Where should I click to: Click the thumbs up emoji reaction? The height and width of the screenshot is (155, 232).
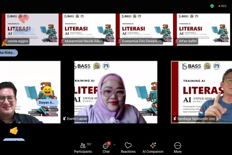coord(14,131)
